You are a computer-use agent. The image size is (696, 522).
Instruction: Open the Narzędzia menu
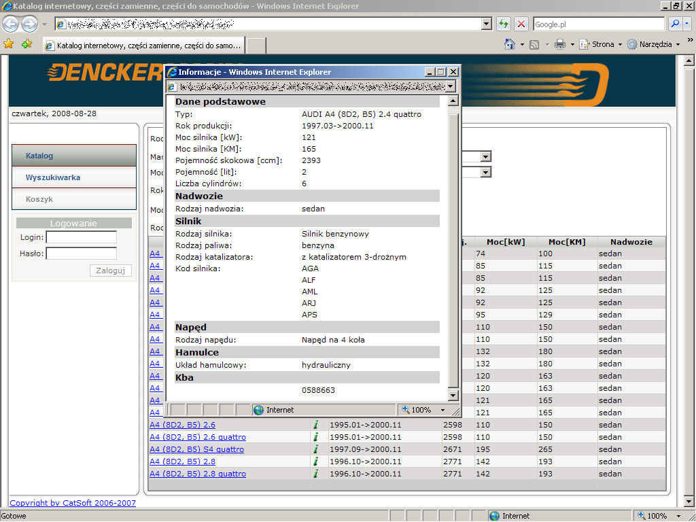653,44
